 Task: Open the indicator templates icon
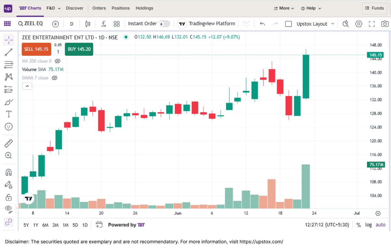click(117, 24)
